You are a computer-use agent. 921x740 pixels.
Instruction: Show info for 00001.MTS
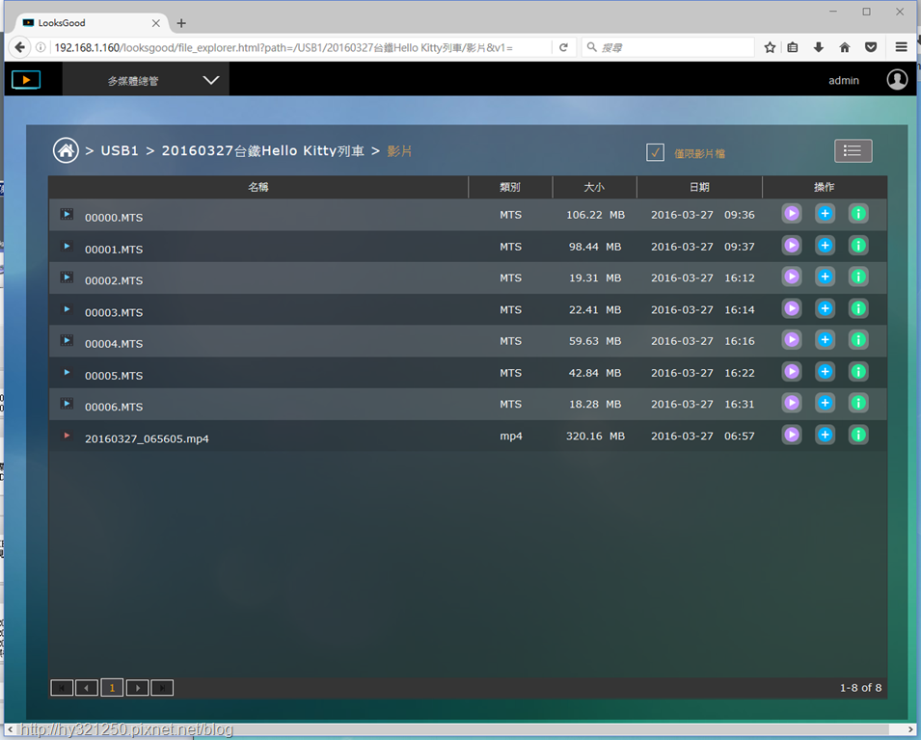click(x=858, y=246)
